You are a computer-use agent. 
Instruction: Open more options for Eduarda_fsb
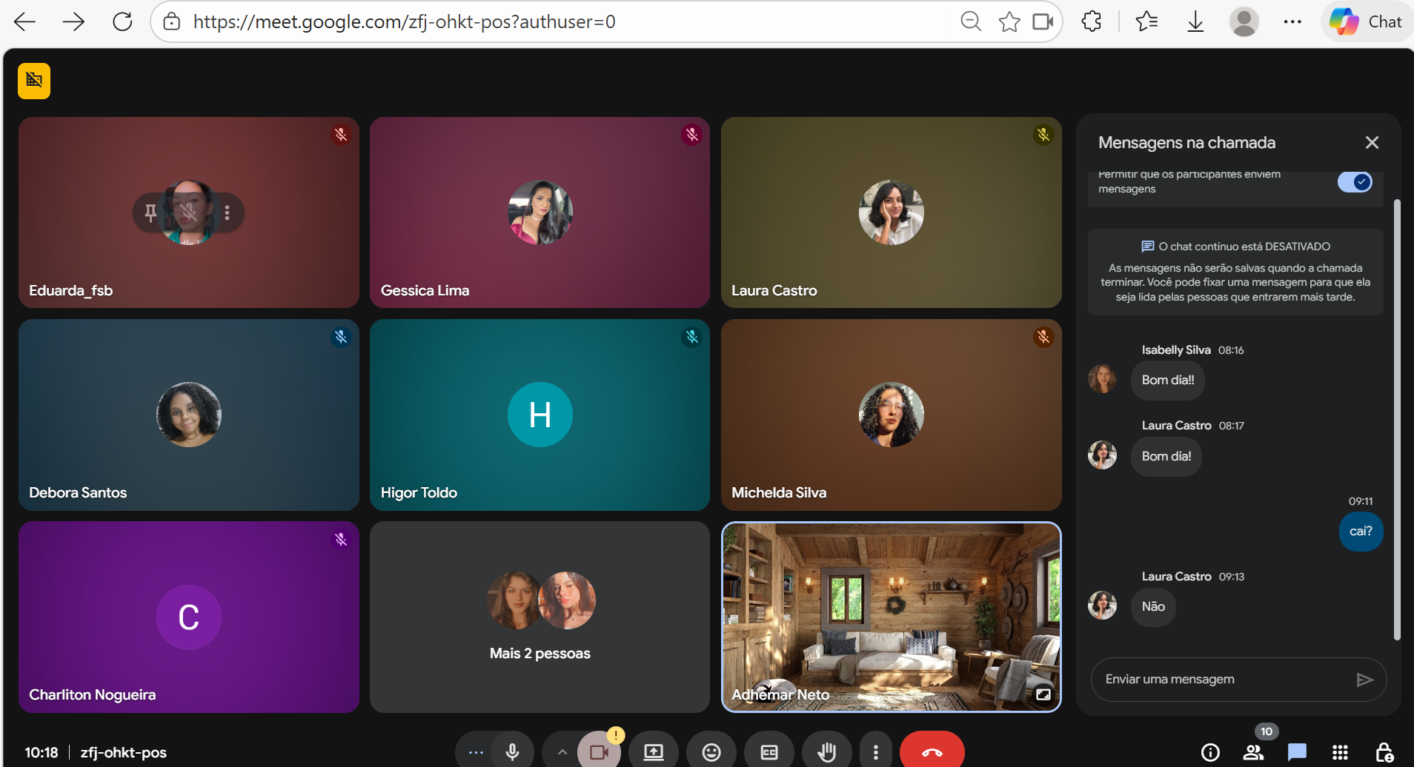tap(228, 213)
